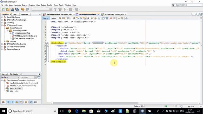
Task: Expand the JFXDialog project node
Action: [x=2, y=22]
